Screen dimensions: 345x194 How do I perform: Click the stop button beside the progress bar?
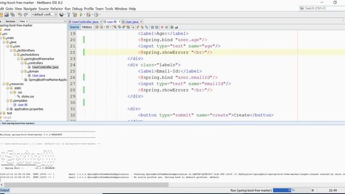313,190
